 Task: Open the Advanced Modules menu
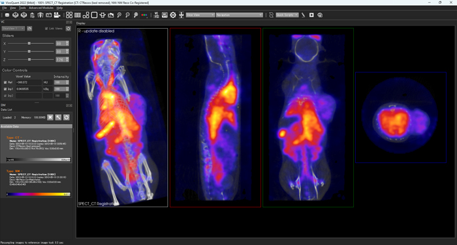(41, 8)
